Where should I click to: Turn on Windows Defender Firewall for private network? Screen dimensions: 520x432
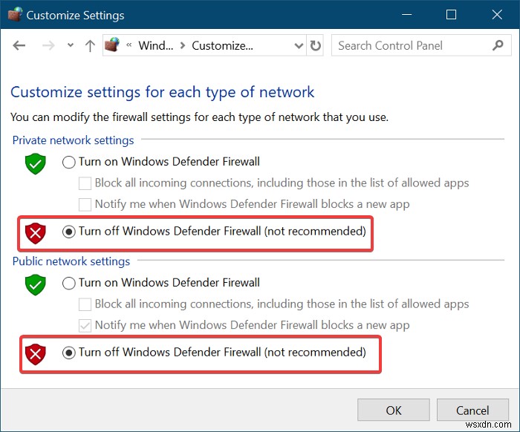(69, 162)
